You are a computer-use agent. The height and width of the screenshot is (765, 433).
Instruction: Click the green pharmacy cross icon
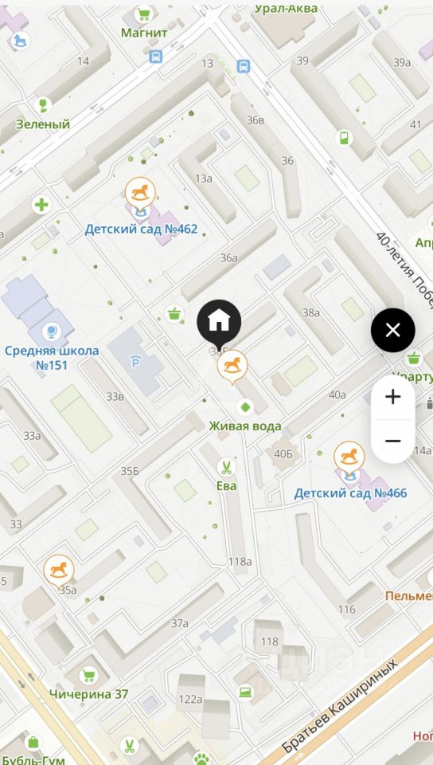[x=41, y=205]
